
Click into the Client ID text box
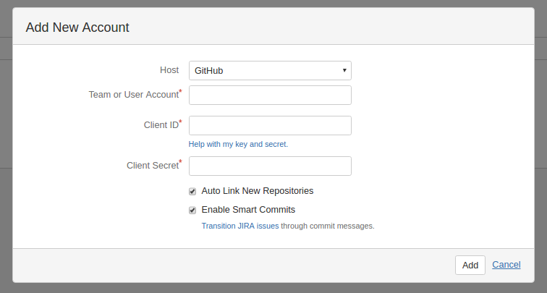point(269,125)
